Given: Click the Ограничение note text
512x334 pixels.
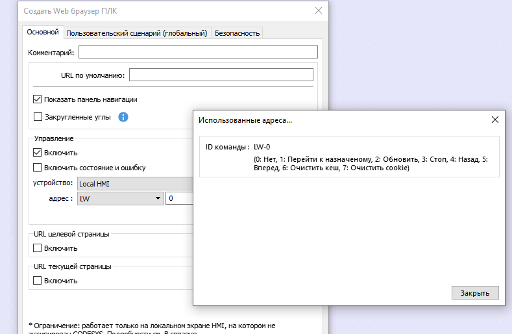Looking at the screenshot, I should [152, 328].
